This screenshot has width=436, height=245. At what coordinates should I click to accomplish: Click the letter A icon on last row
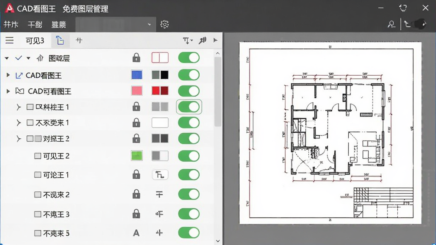tap(136, 233)
